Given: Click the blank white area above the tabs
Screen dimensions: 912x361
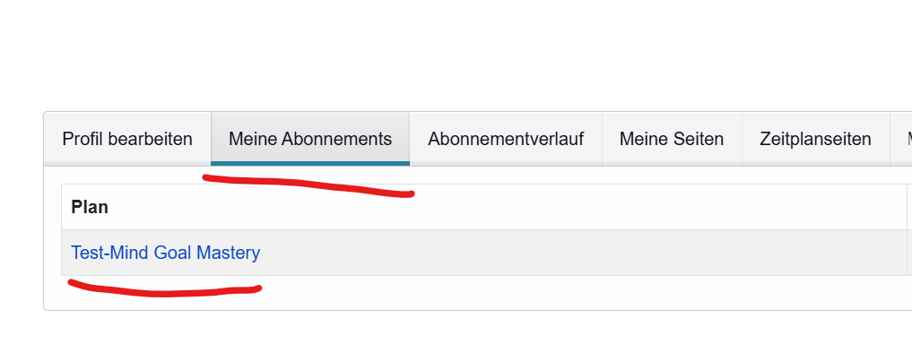Looking at the screenshot, I should point(448,54).
